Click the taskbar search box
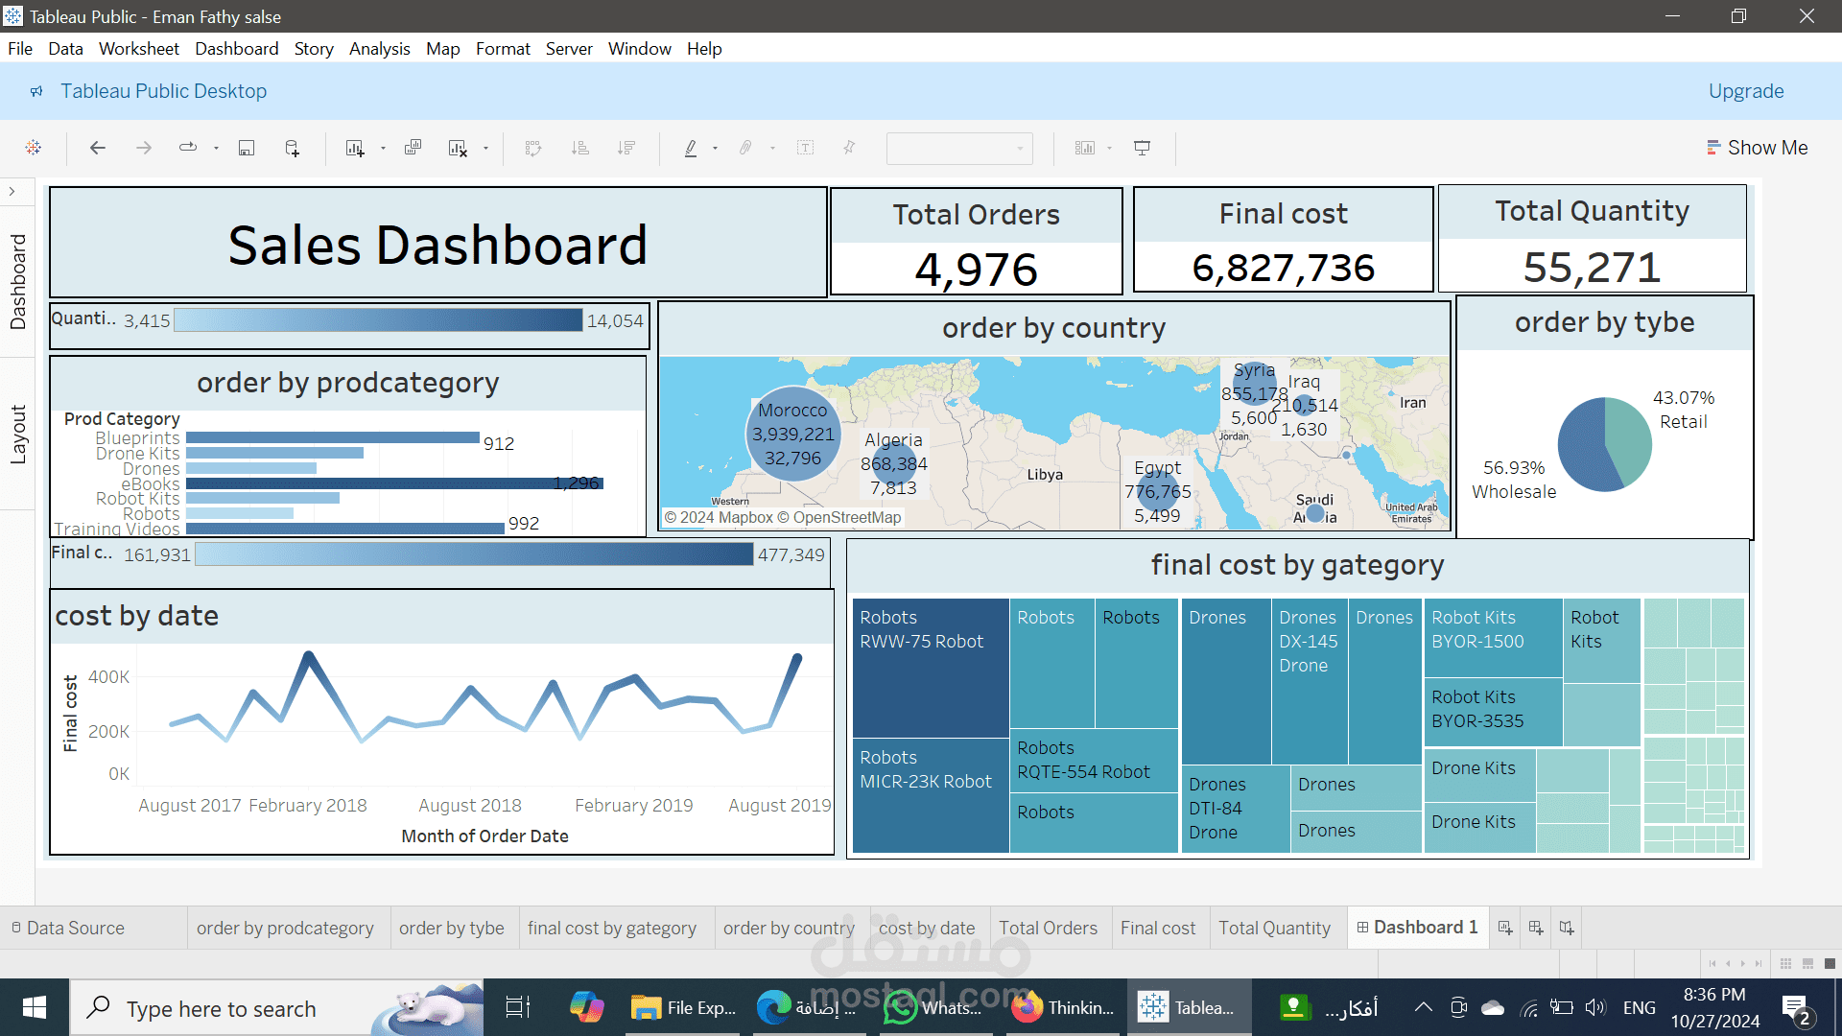Image resolution: width=1842 pixels, height=1036 pixels. 278,1007
